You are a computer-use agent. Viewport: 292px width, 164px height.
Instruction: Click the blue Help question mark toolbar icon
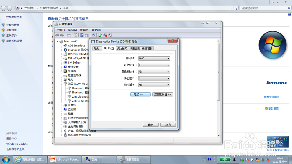(x=82, y=35)
